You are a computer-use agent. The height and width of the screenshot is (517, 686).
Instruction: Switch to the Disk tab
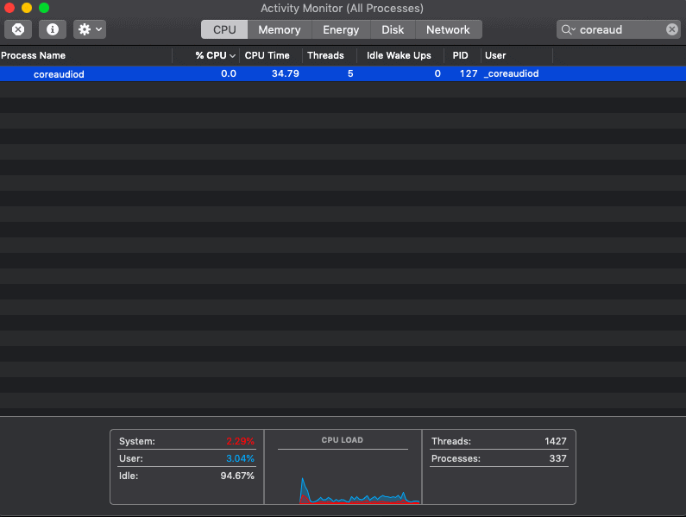[393, 29]
